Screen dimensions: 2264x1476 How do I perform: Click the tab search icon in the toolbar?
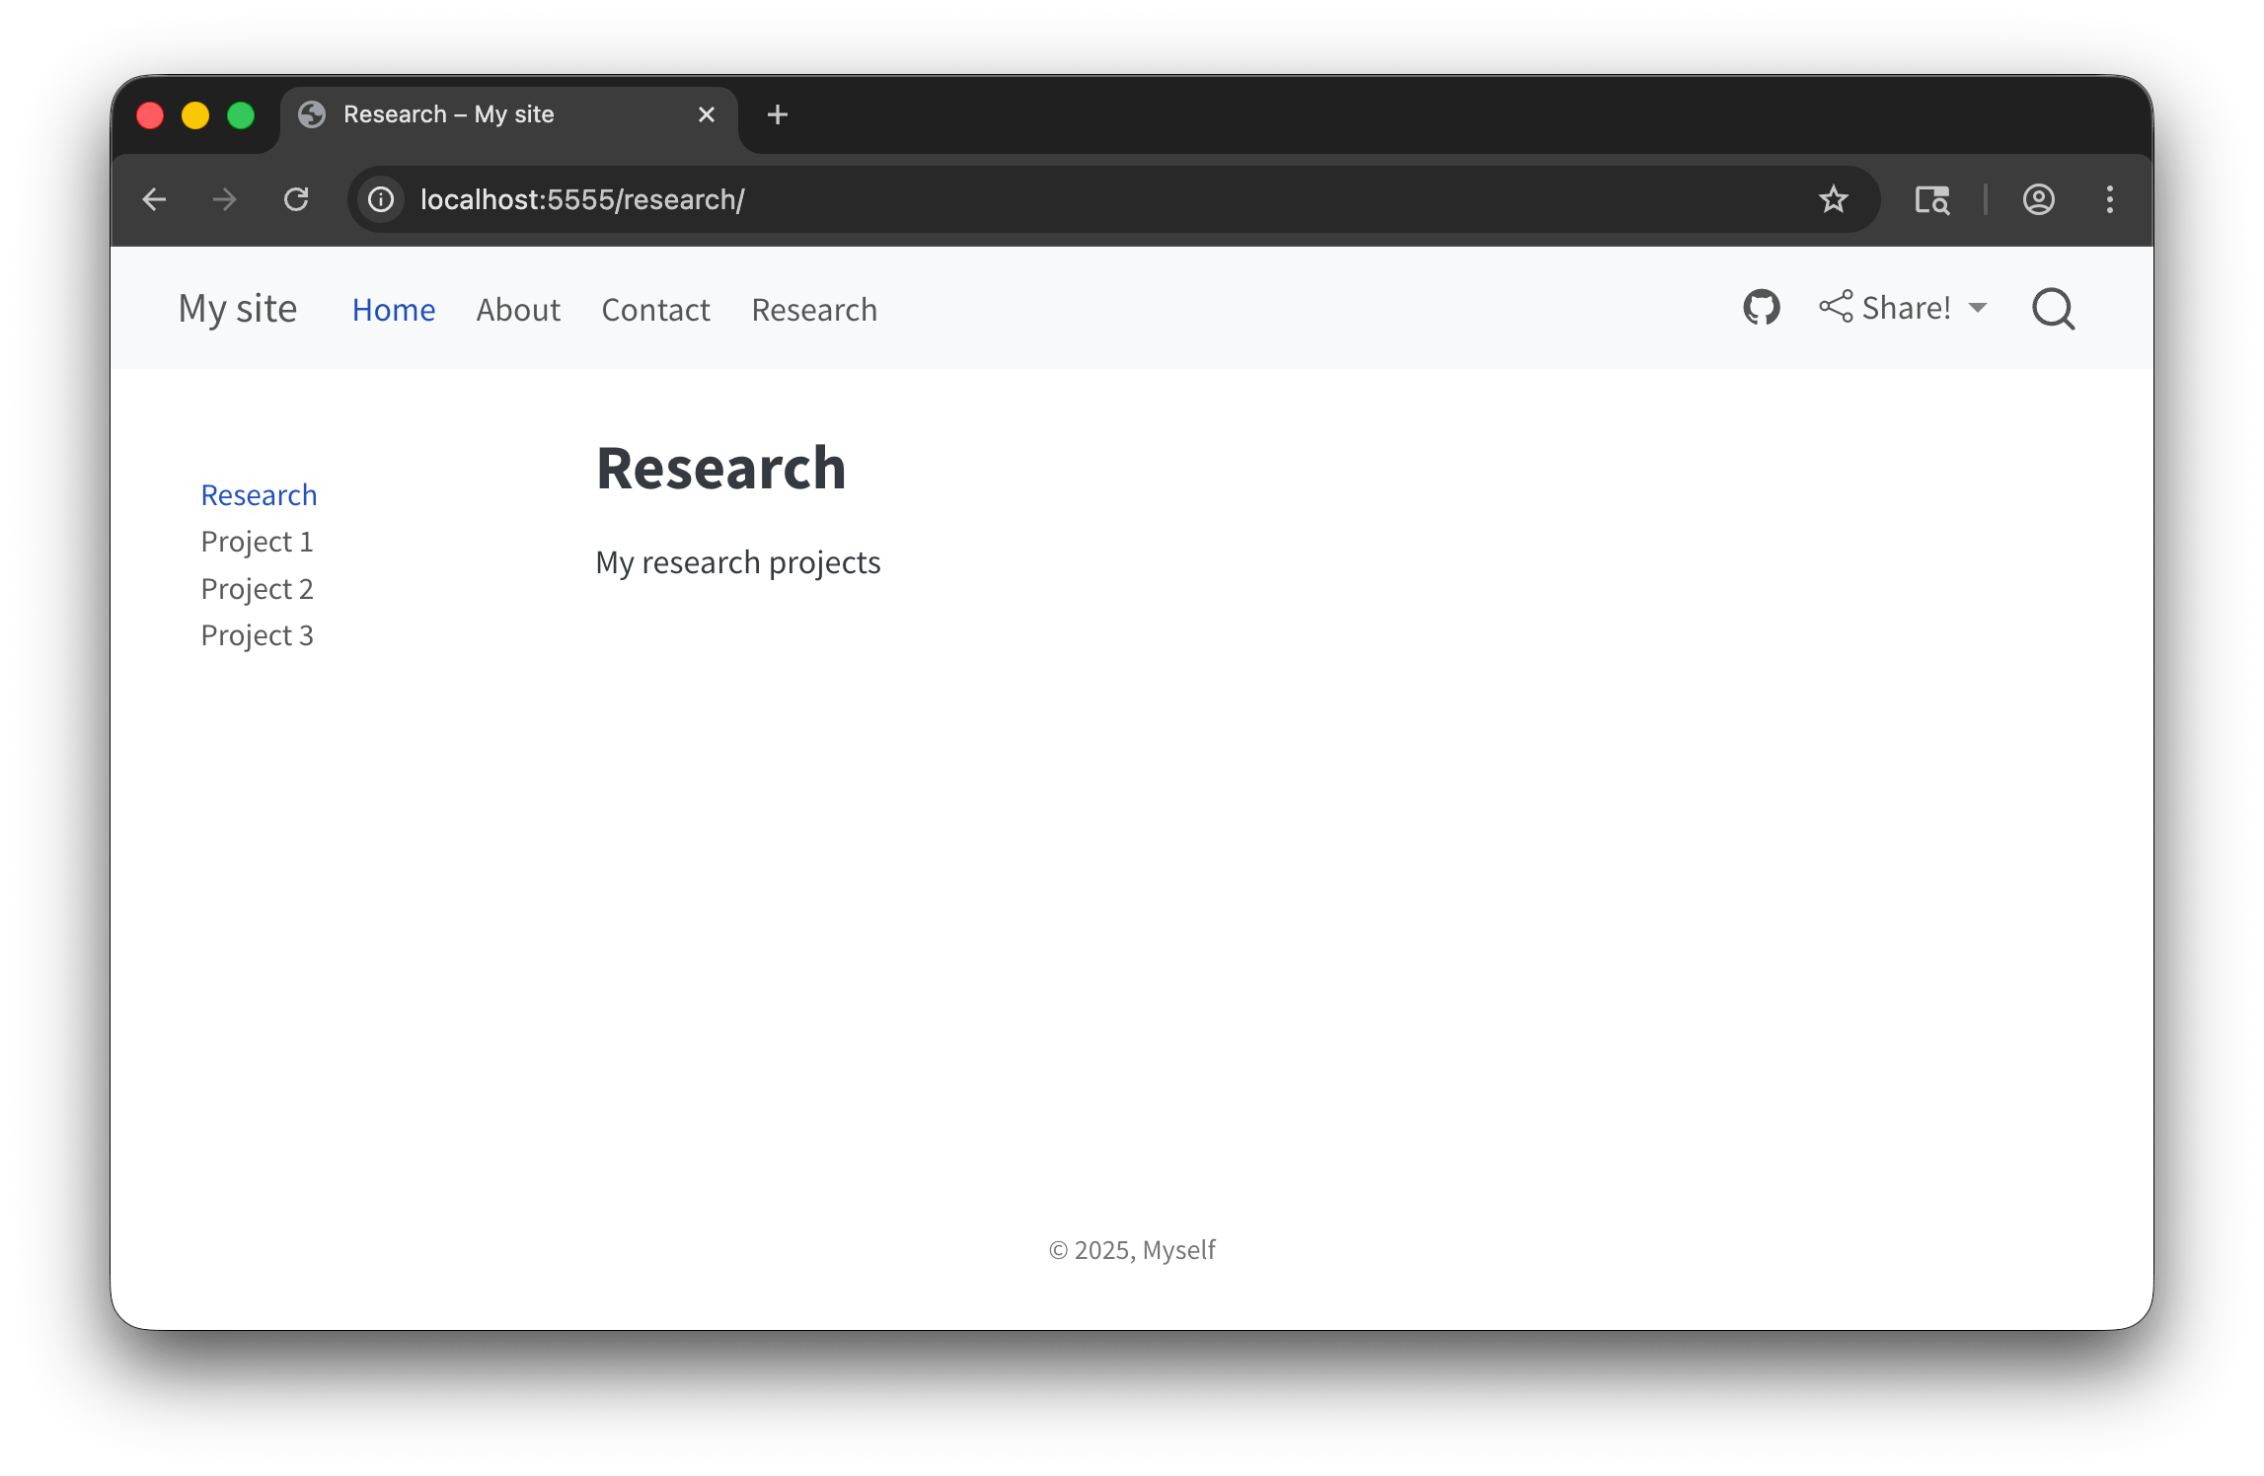1931,200
